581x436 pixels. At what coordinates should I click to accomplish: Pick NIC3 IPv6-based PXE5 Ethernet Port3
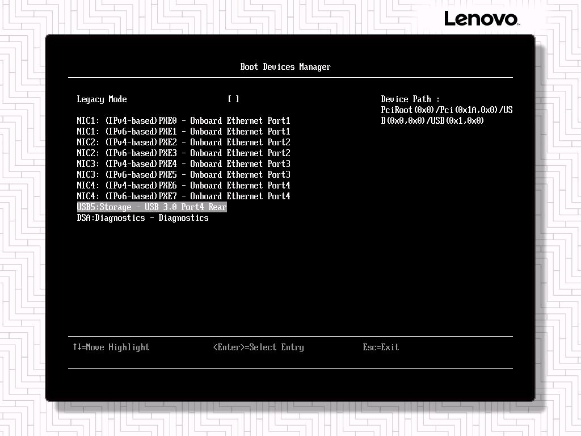tap(183, 175)
